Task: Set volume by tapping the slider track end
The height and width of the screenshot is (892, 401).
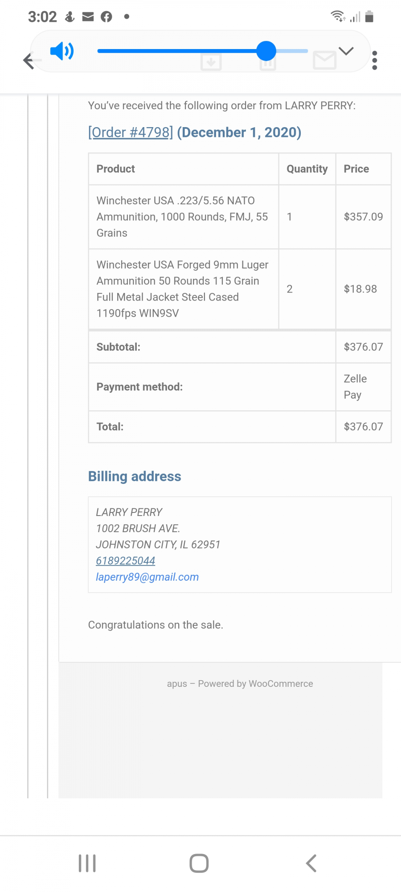Action: (306, 51)
